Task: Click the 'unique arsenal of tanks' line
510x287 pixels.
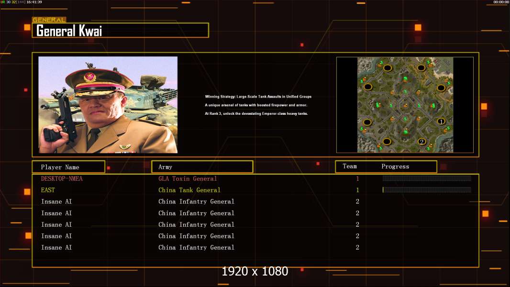Action: (x=256, y=105)
